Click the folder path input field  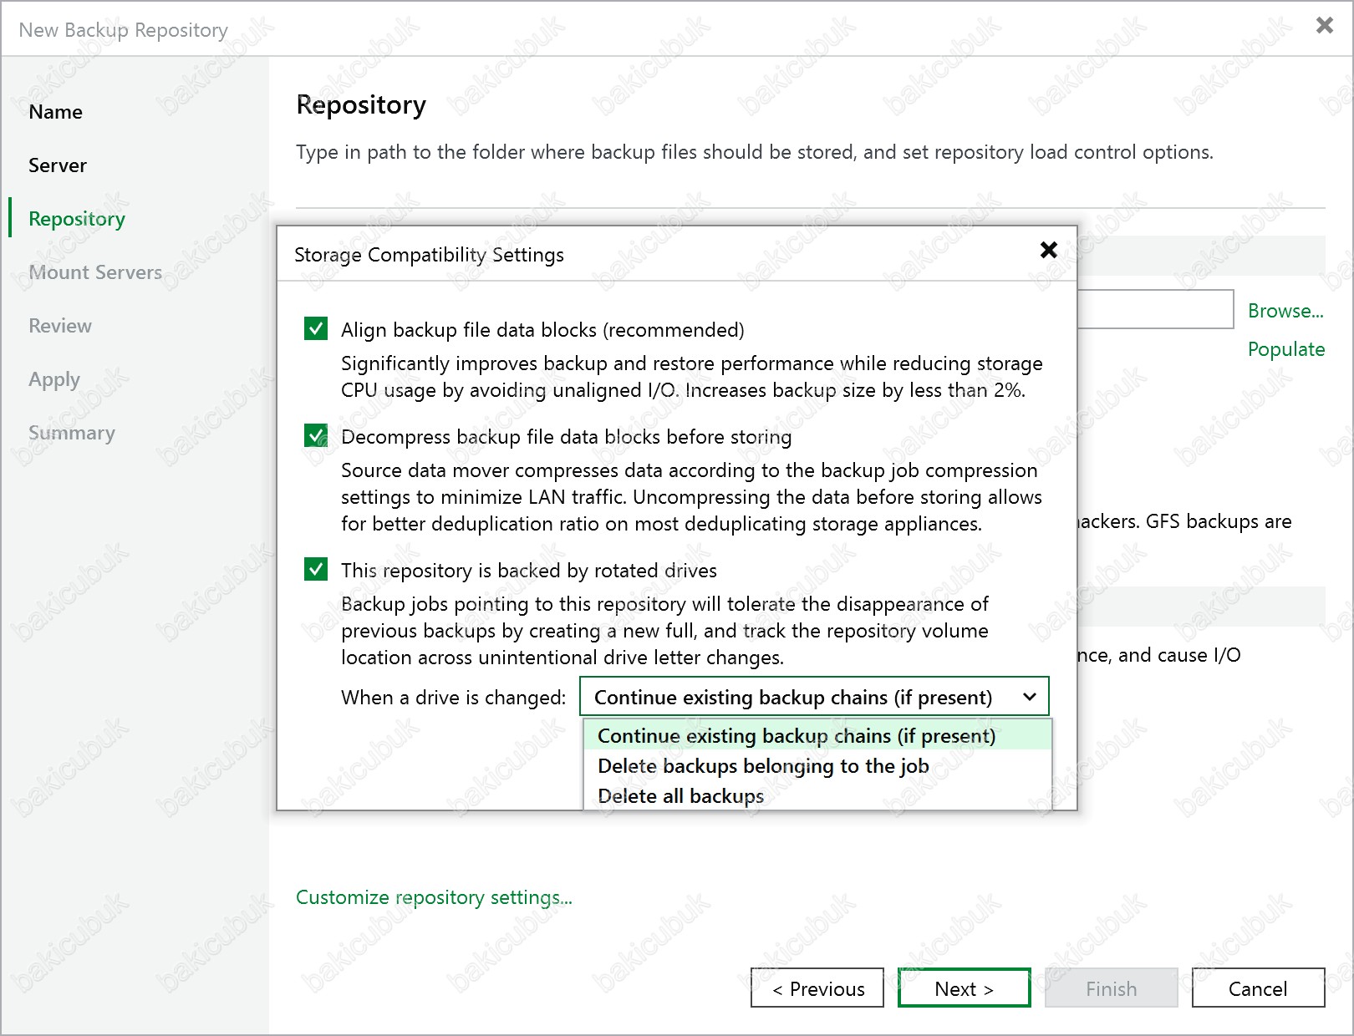coord(1155,309)
